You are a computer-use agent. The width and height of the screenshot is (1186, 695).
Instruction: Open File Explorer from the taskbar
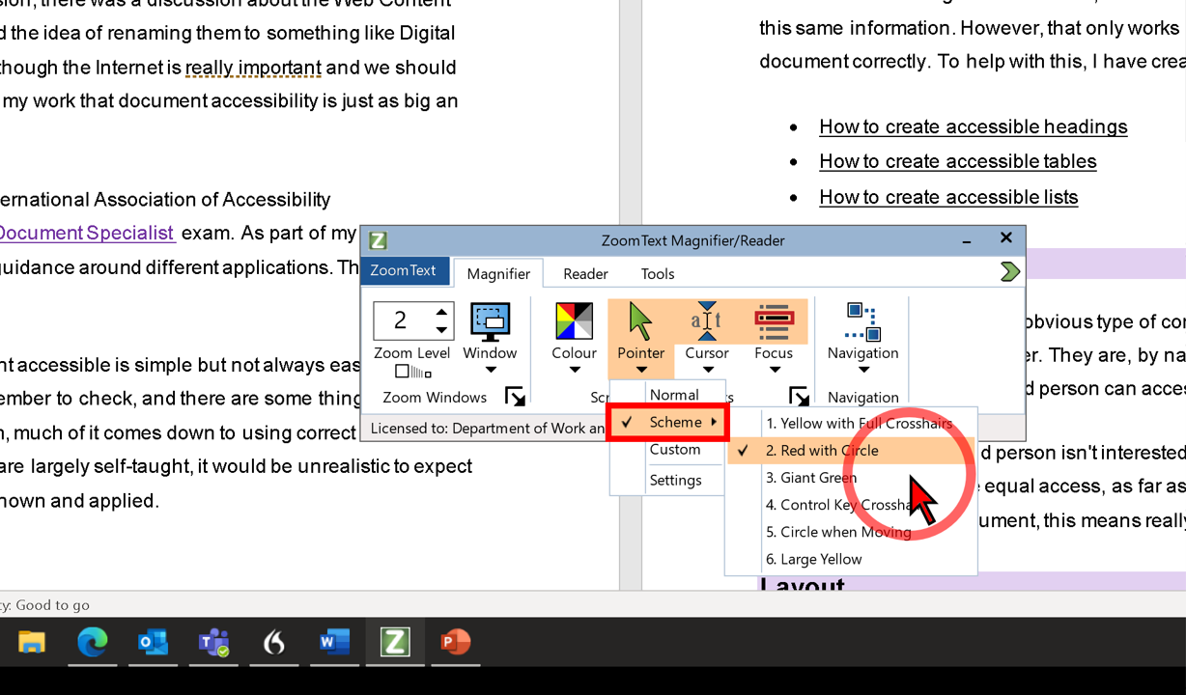(32, 642)
